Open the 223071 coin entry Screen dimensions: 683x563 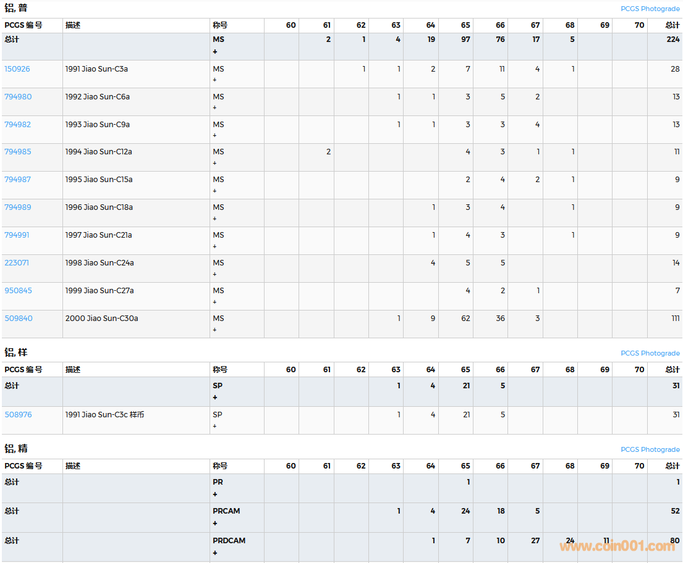tap(17, 263)
